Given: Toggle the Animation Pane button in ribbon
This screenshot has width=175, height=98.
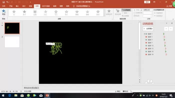Looking at the screenshot, I should point(126,10).
